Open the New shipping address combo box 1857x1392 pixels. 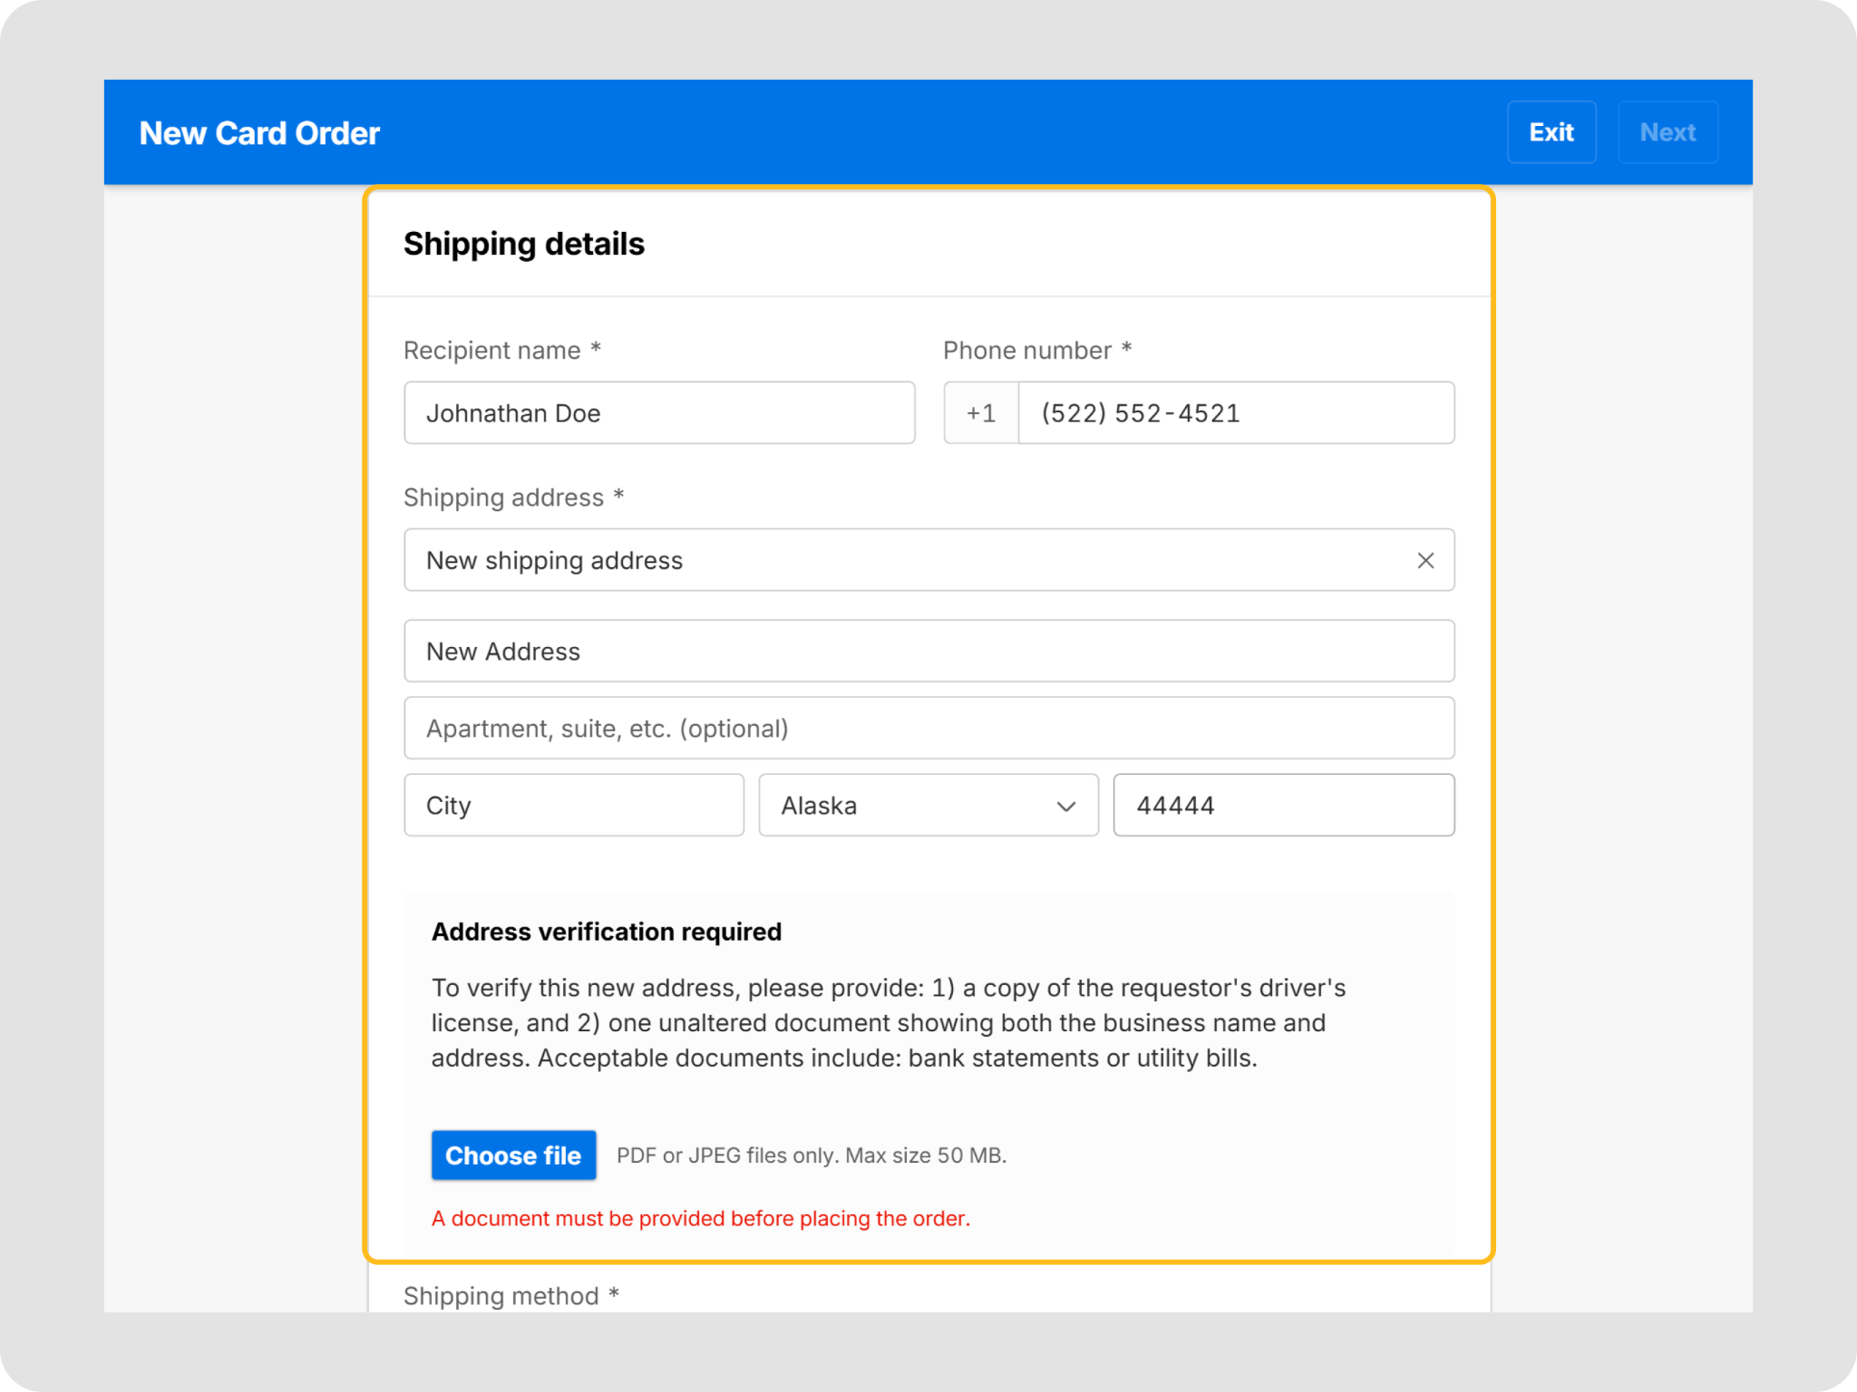point(928,560)
